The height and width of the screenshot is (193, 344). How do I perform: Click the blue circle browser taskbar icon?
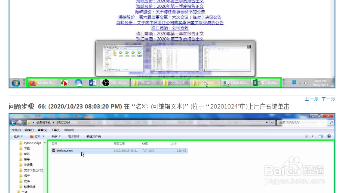[78, 83]
